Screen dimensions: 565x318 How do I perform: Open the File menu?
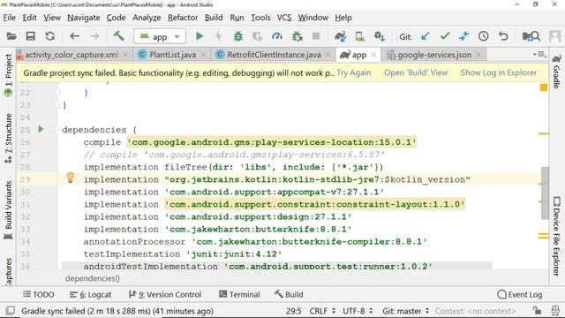pos(10,18)
